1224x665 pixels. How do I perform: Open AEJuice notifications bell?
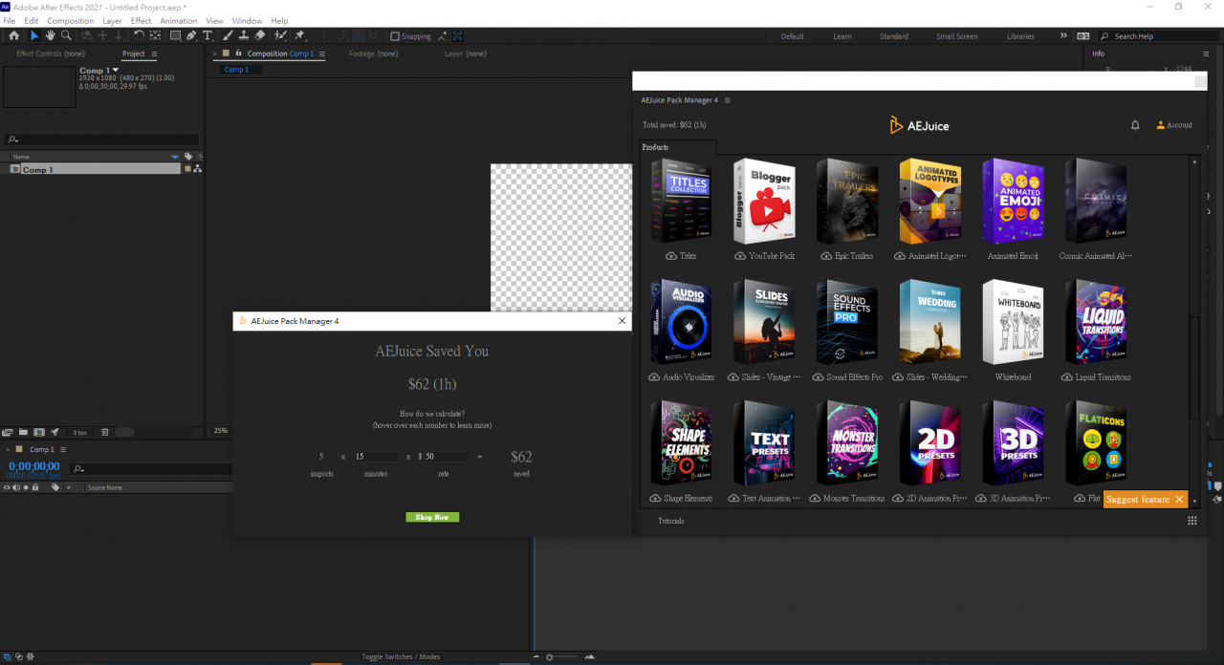1135,125
